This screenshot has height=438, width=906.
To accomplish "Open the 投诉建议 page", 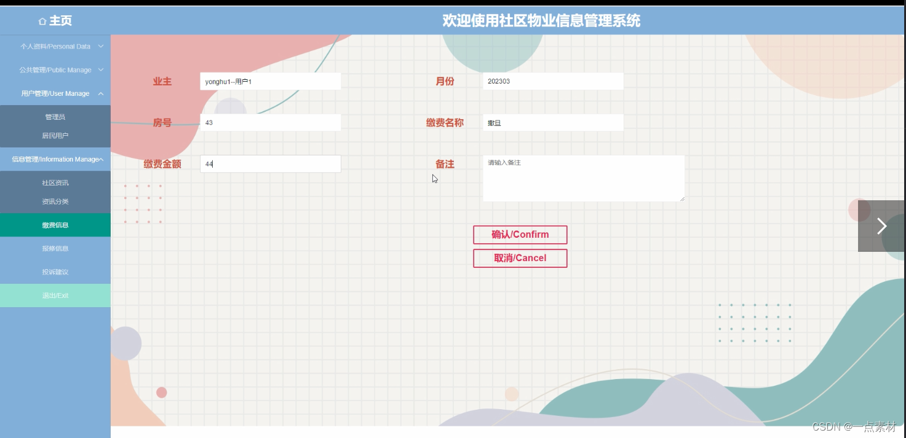I will pos(55,271).
